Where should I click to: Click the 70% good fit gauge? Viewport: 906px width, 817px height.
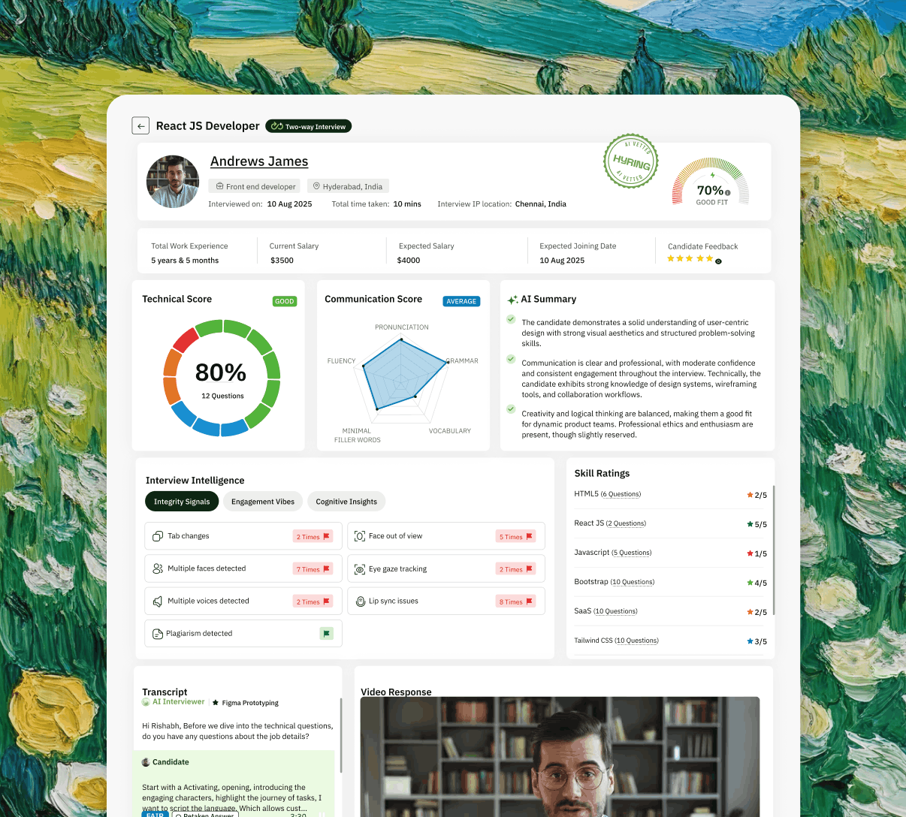[711, 182]
